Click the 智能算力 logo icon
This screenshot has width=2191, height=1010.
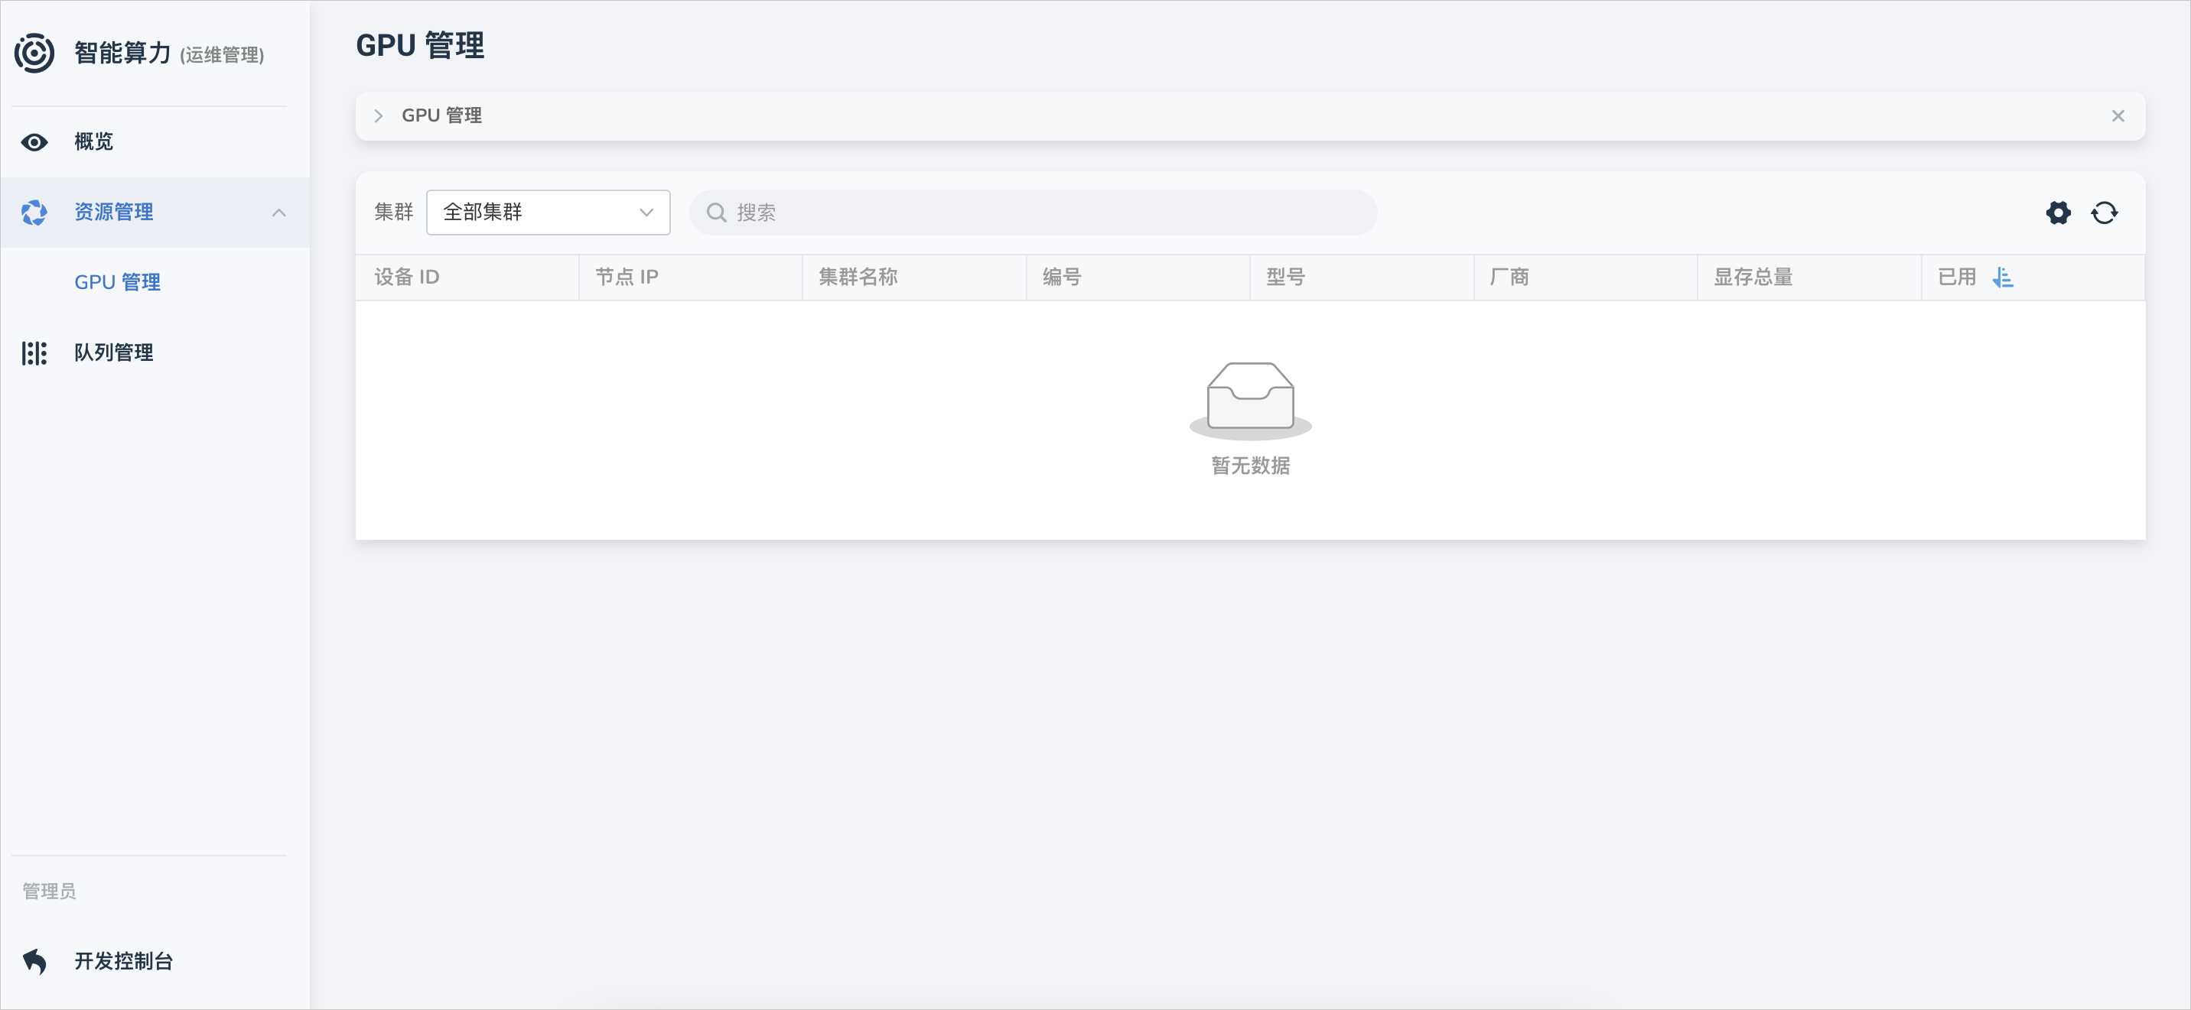coord(34,53)
